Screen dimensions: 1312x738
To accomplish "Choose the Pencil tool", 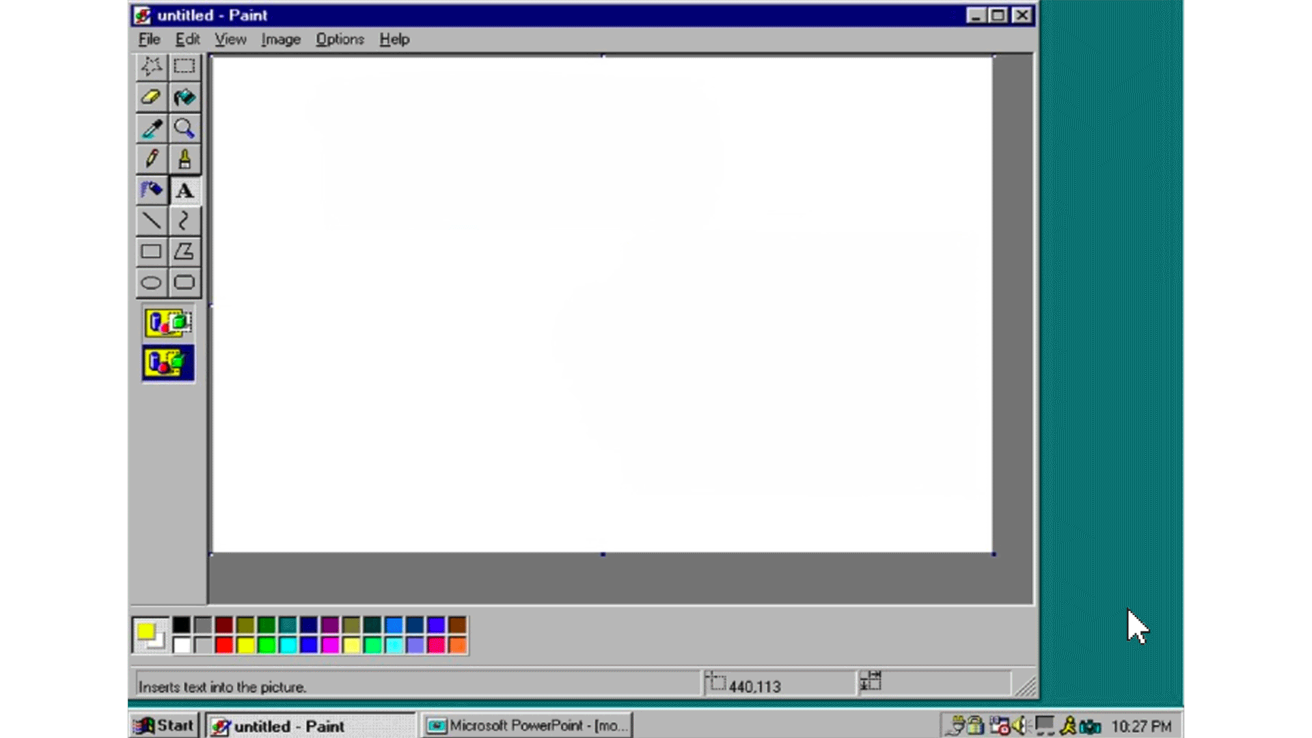I will (151, 159).
